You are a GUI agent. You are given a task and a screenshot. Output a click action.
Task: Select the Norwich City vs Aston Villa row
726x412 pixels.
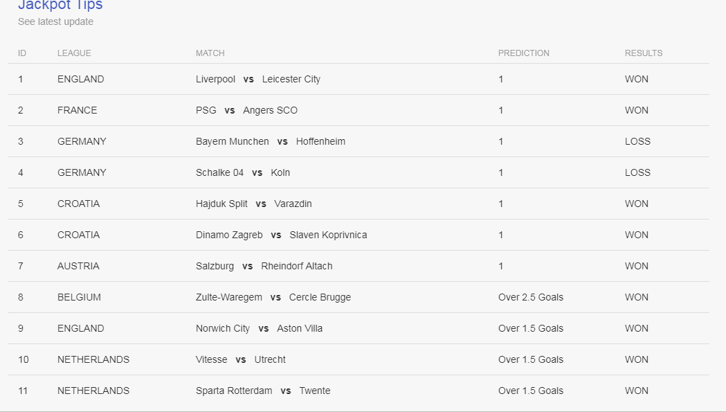359,328
